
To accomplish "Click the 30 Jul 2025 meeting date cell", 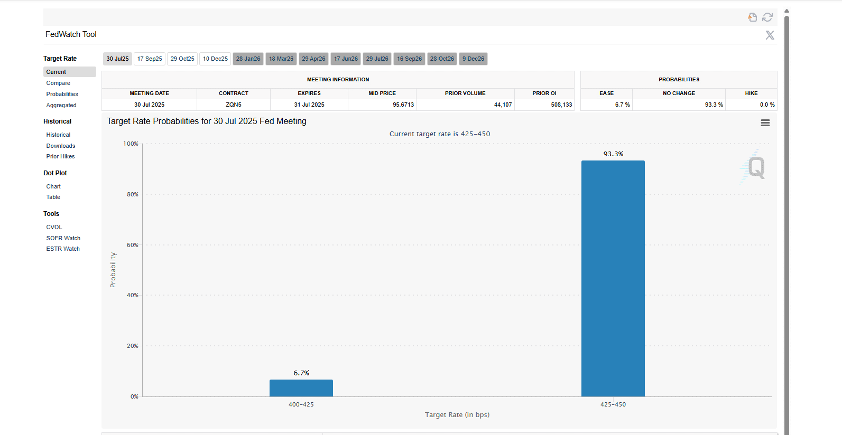I will pos(150,105).
